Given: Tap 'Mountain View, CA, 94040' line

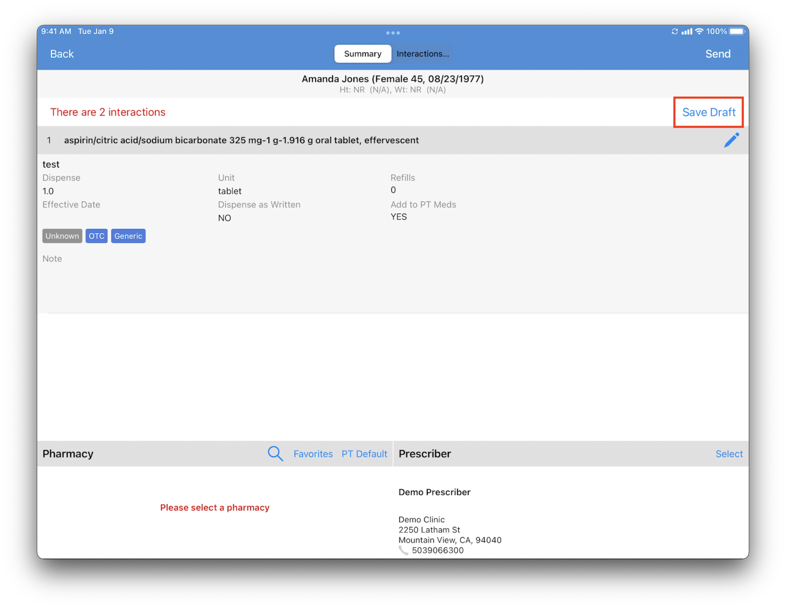Looking at the screenshot, I should pos(449,540).
